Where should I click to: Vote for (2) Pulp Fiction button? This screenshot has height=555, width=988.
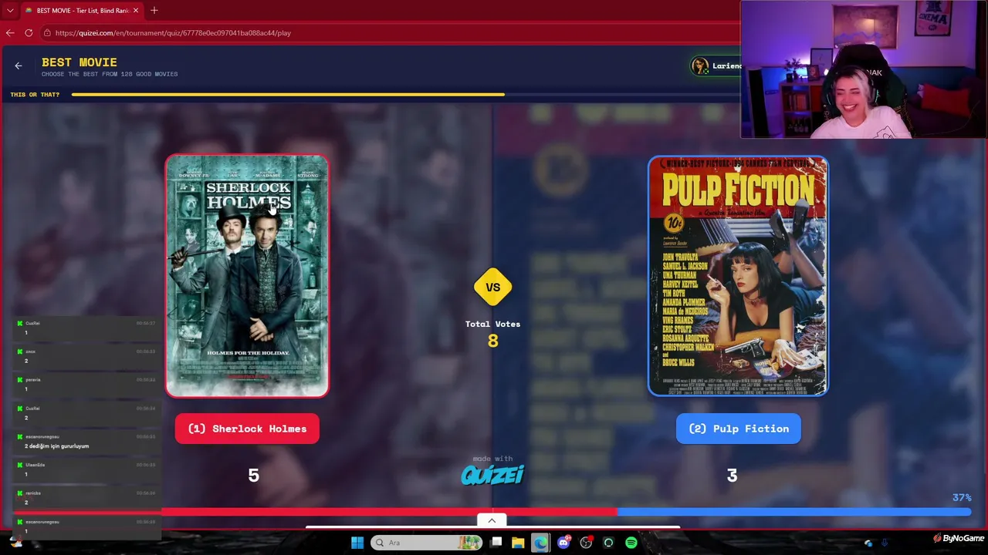tap(739, 429)
